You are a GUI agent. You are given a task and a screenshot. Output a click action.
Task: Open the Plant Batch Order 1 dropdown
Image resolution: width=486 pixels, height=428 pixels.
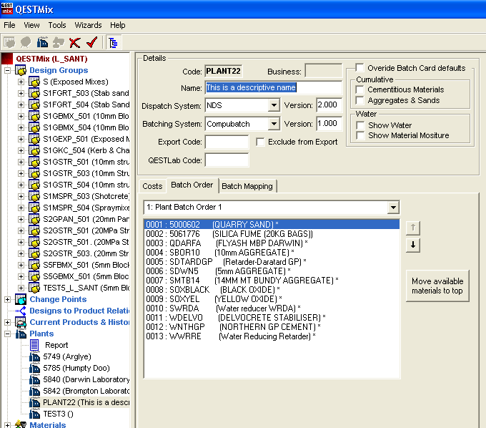tap(392, 208)
